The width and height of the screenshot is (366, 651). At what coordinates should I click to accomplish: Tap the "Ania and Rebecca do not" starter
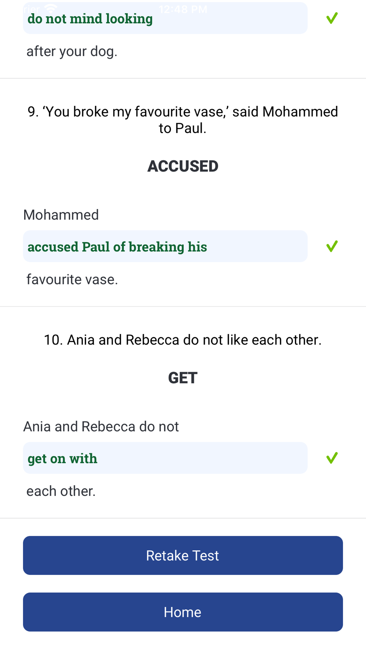pos(101,427)
